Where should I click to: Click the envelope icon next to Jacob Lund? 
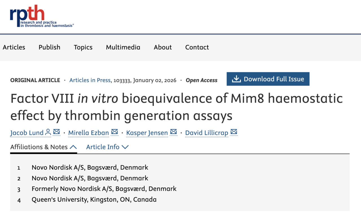click(56, 132)
